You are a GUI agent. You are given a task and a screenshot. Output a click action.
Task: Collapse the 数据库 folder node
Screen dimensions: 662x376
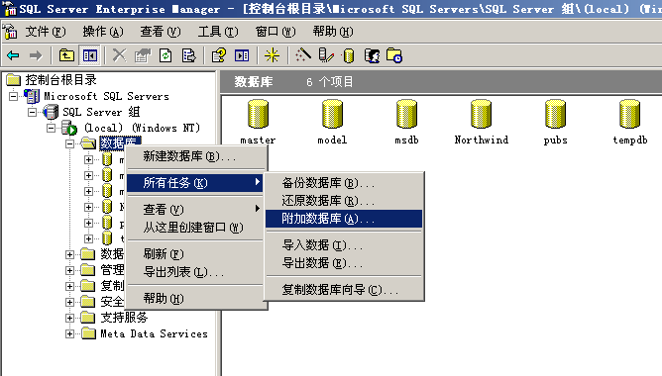pyautogui.click(x=69, y=143)
